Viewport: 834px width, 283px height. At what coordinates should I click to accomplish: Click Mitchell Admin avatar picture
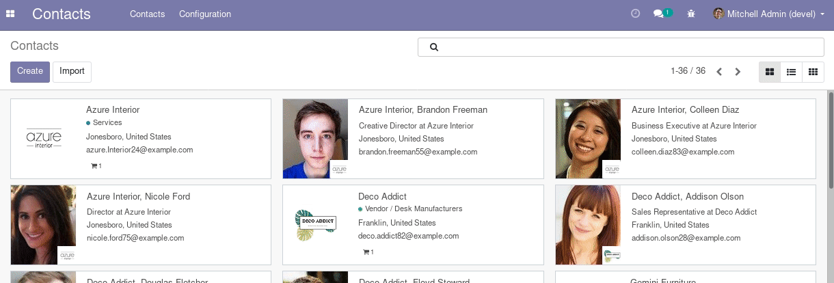tap(718, 14)
